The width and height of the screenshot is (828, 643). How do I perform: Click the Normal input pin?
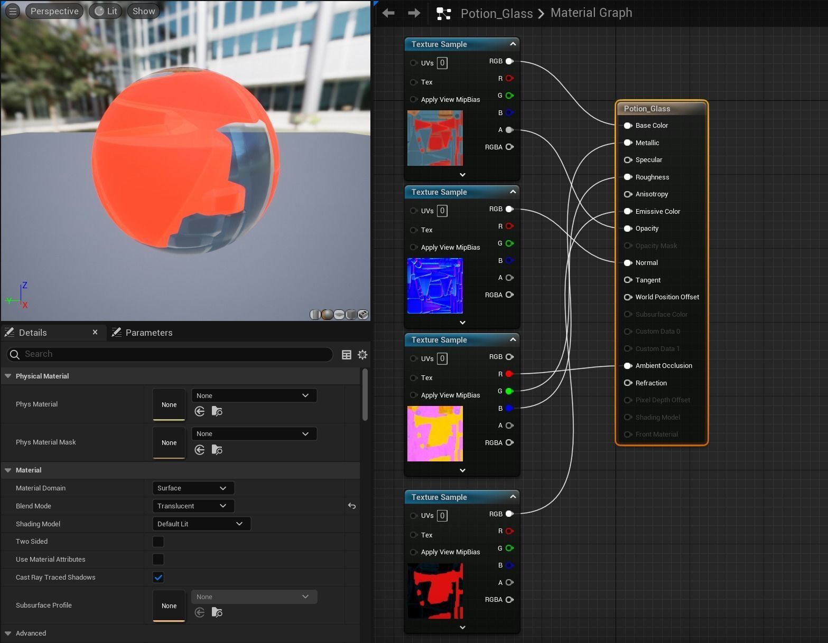(x=628, y=263)
